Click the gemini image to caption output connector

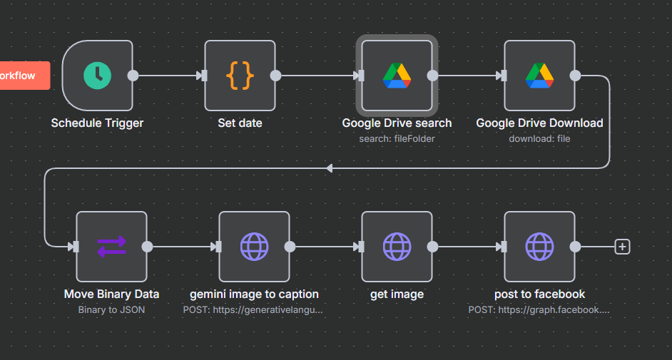coord(290,247)
